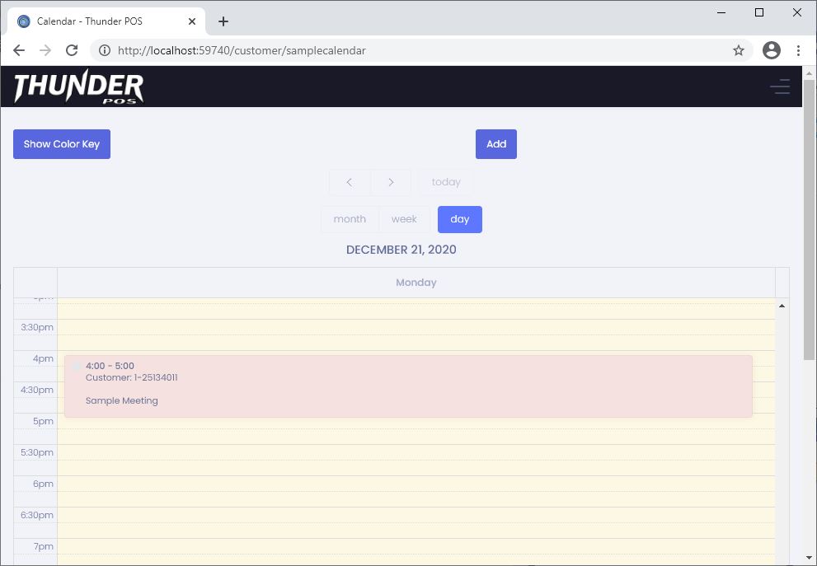Jump to today in calendar
This screenshot has width=817, height=566.
446,182
